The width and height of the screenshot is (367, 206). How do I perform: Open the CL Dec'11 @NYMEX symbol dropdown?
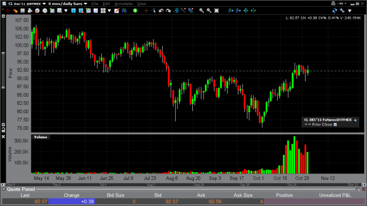(x=44, y=4)
